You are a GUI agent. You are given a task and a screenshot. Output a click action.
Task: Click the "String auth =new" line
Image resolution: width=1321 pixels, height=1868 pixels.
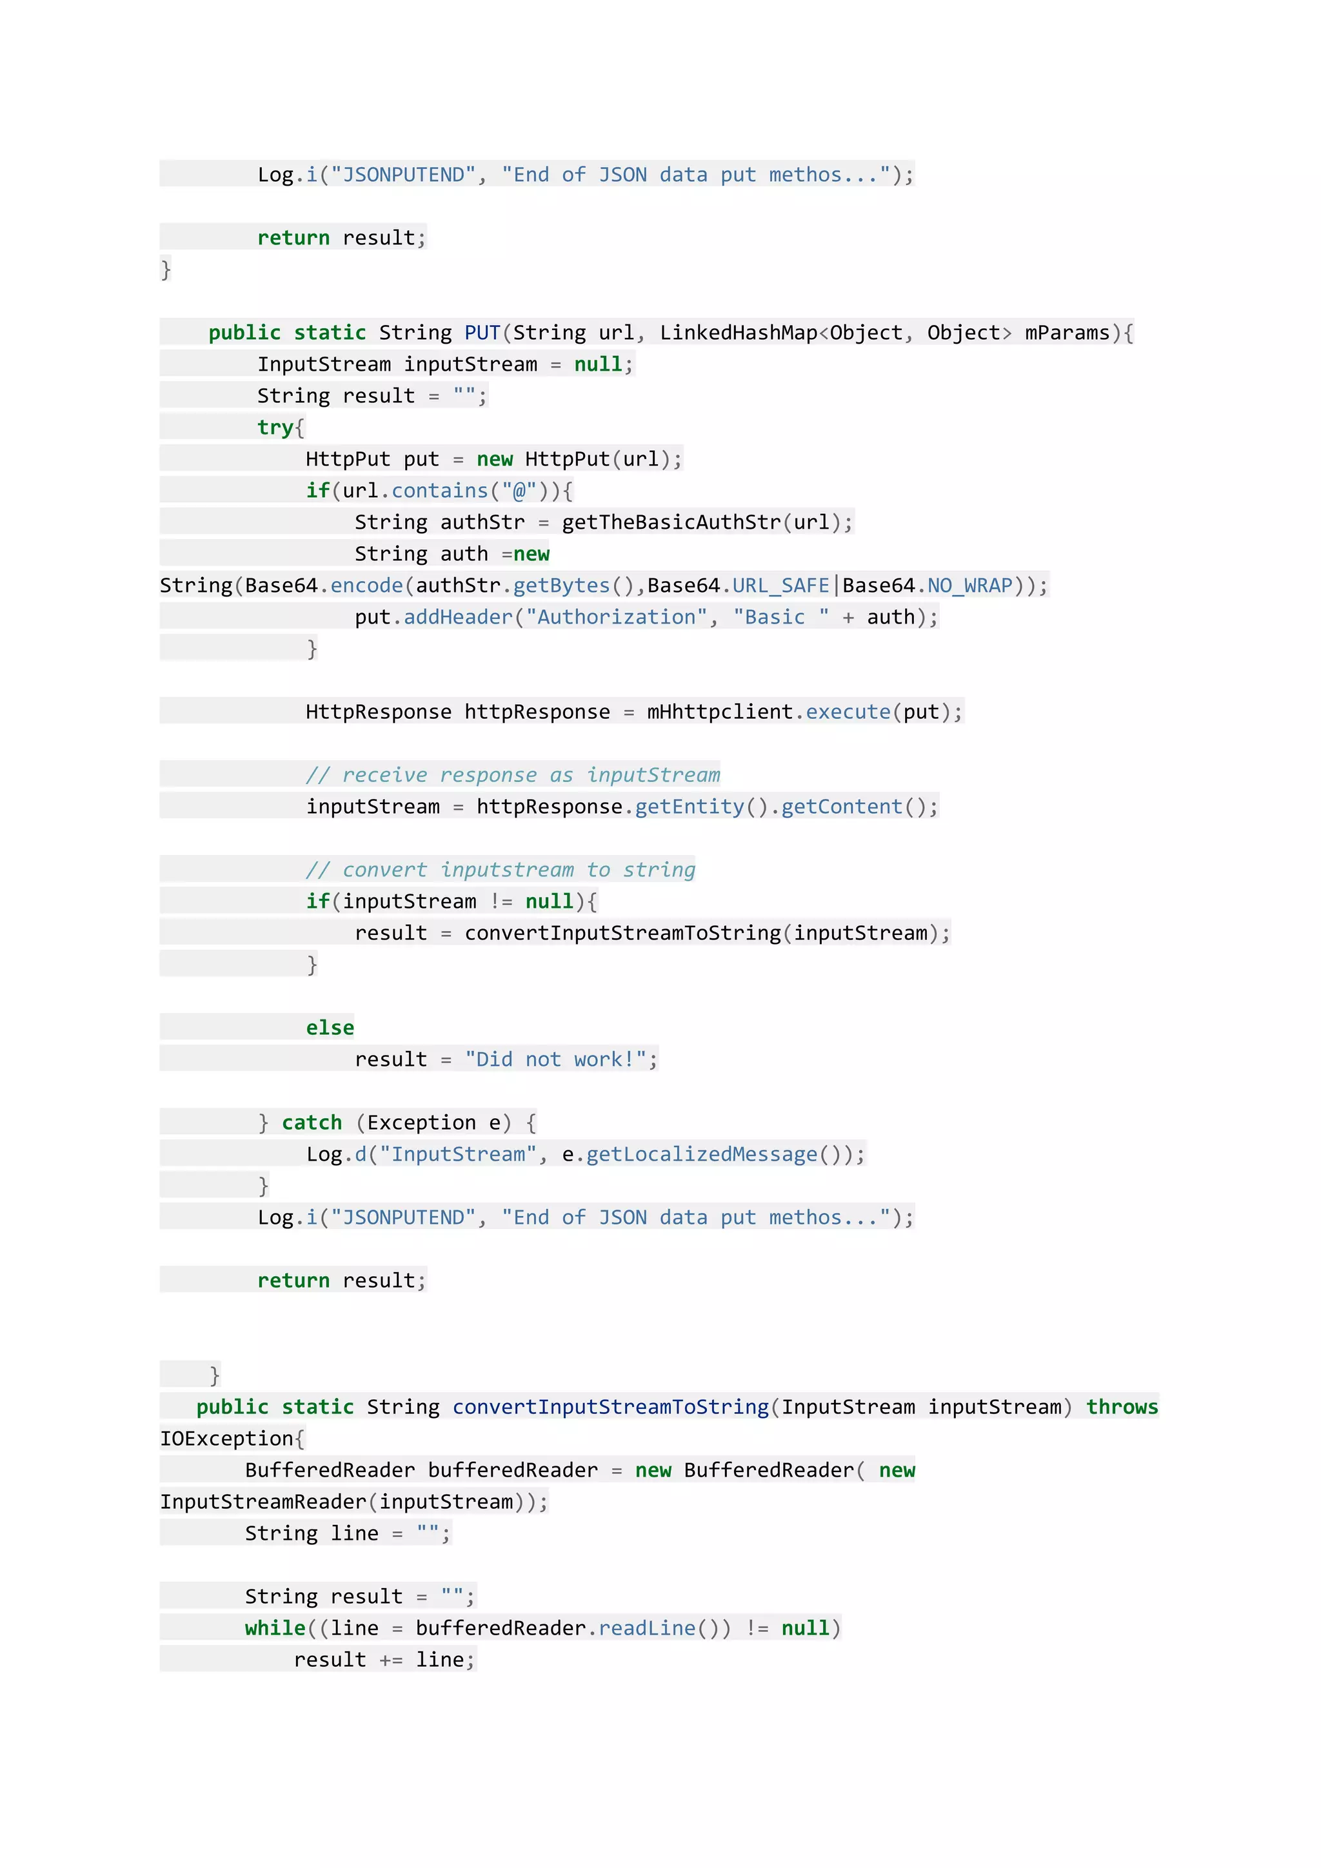coord(452,554)
